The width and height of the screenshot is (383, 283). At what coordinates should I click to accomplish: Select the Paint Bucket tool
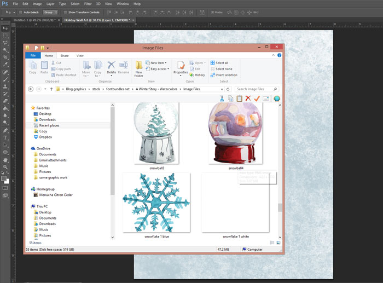(5, 108)
